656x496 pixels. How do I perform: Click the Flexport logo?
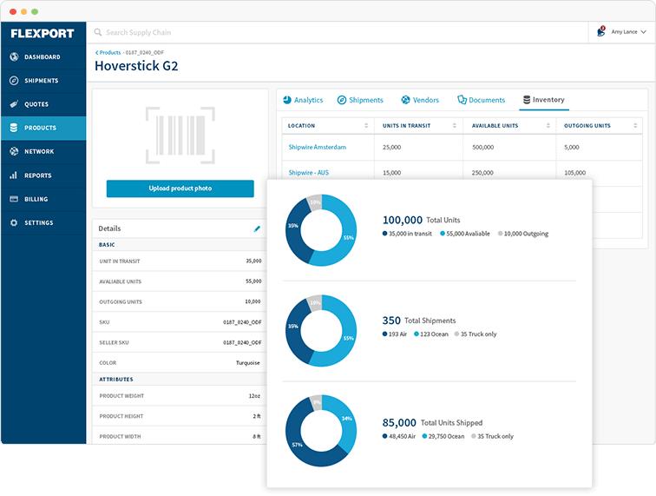pos(43,34)
